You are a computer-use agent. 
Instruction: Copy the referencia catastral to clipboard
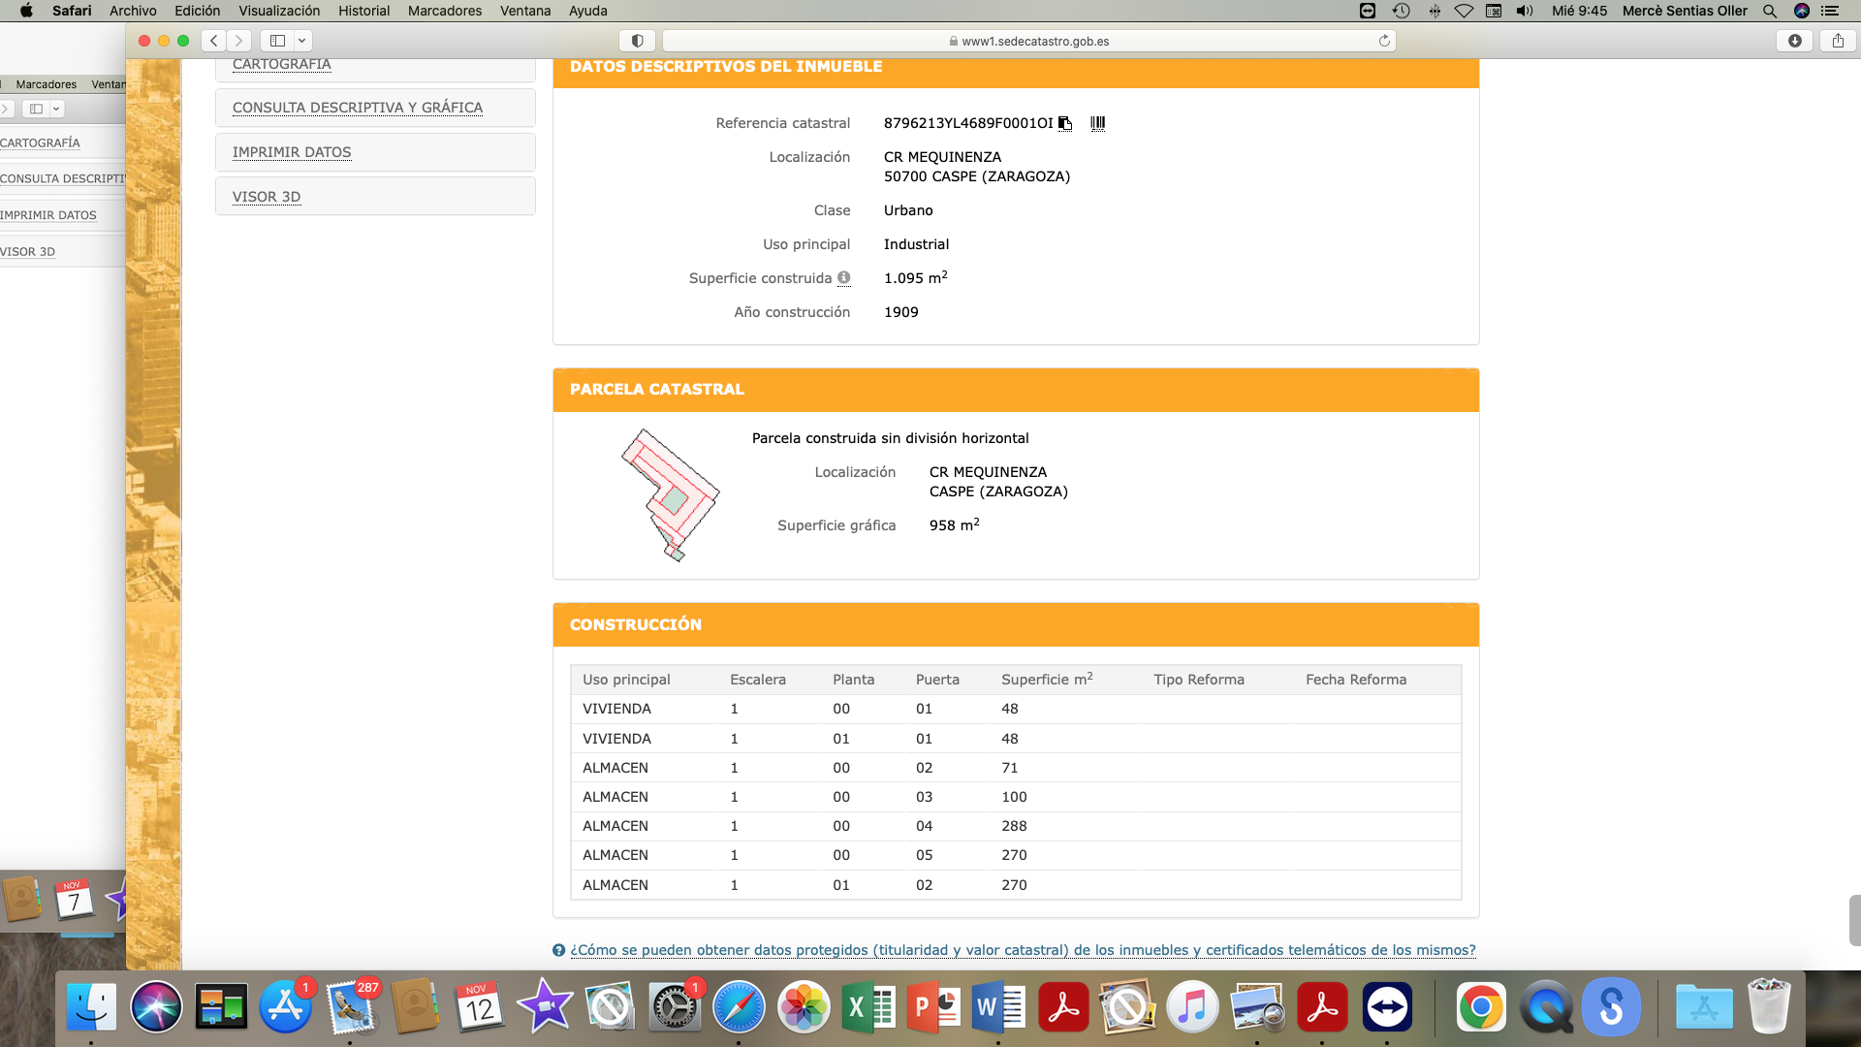pos(1065,123)
